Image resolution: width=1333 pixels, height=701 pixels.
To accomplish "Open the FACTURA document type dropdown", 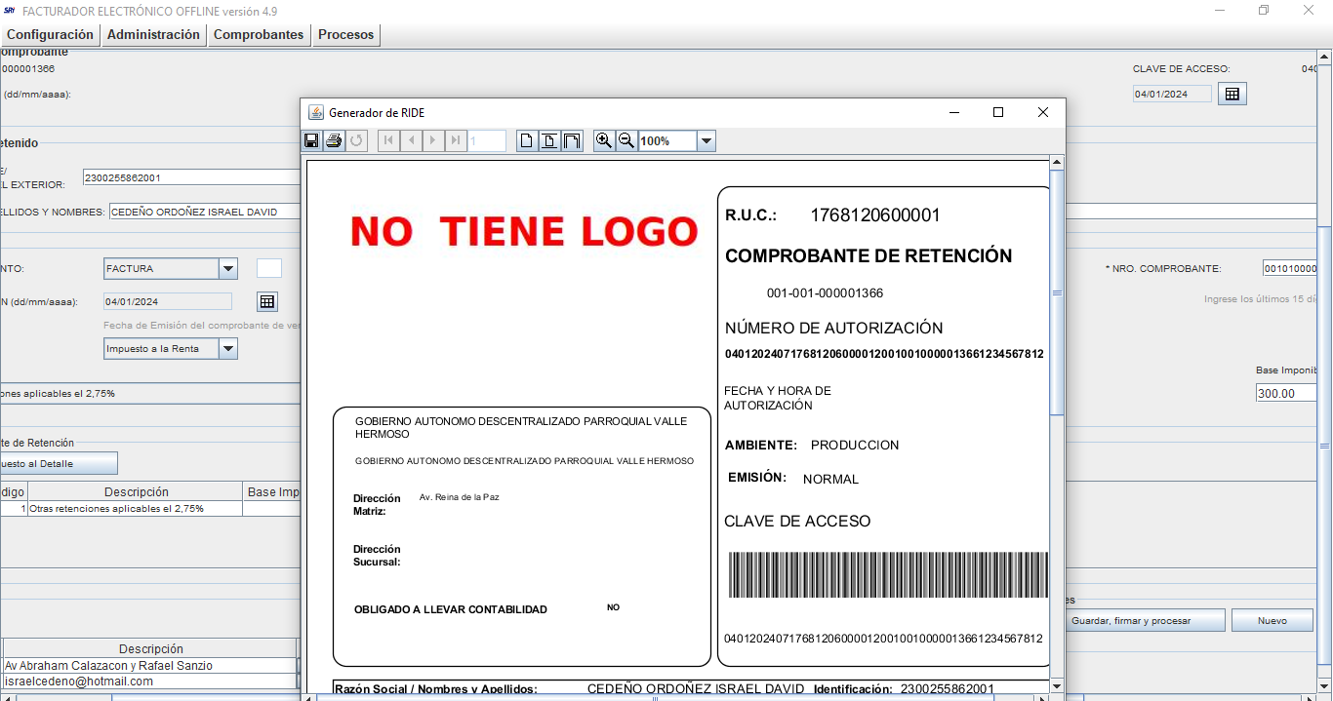I will pos(228,268).
